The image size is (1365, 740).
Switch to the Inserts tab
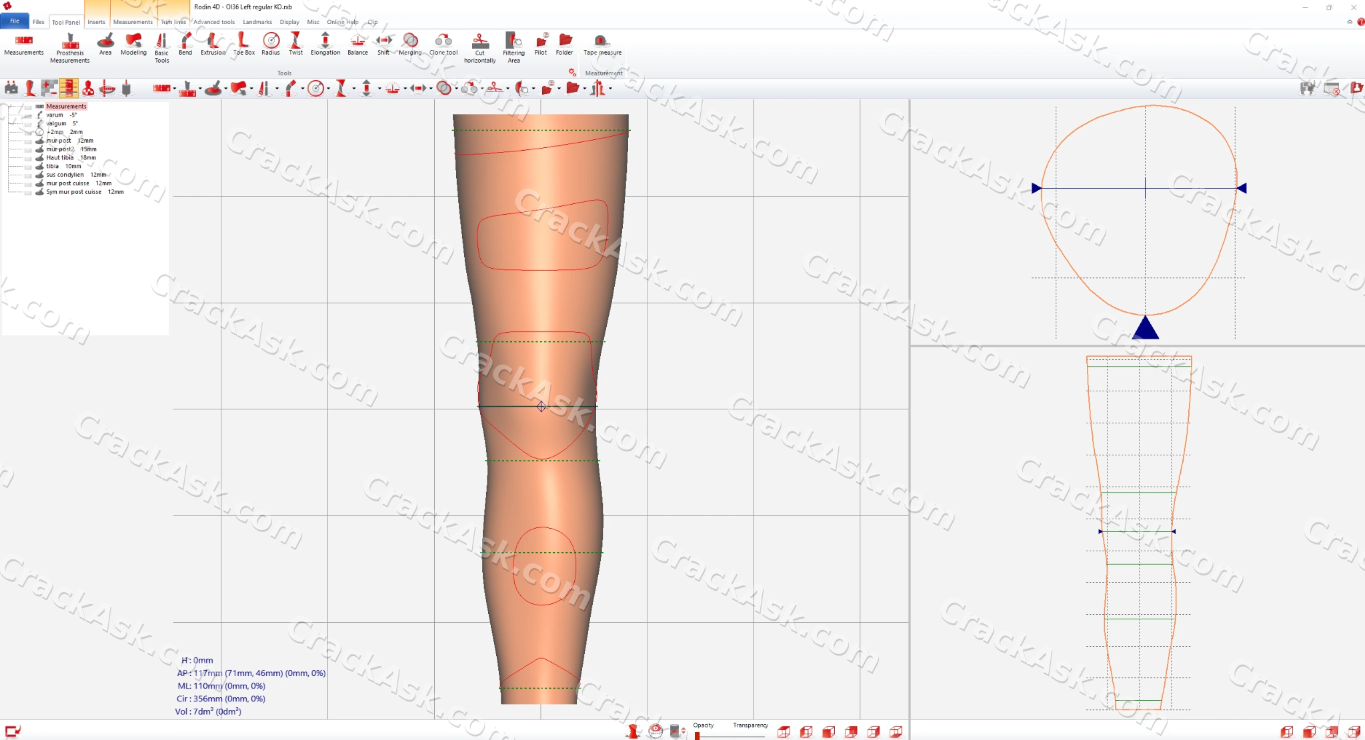[97, 22]
